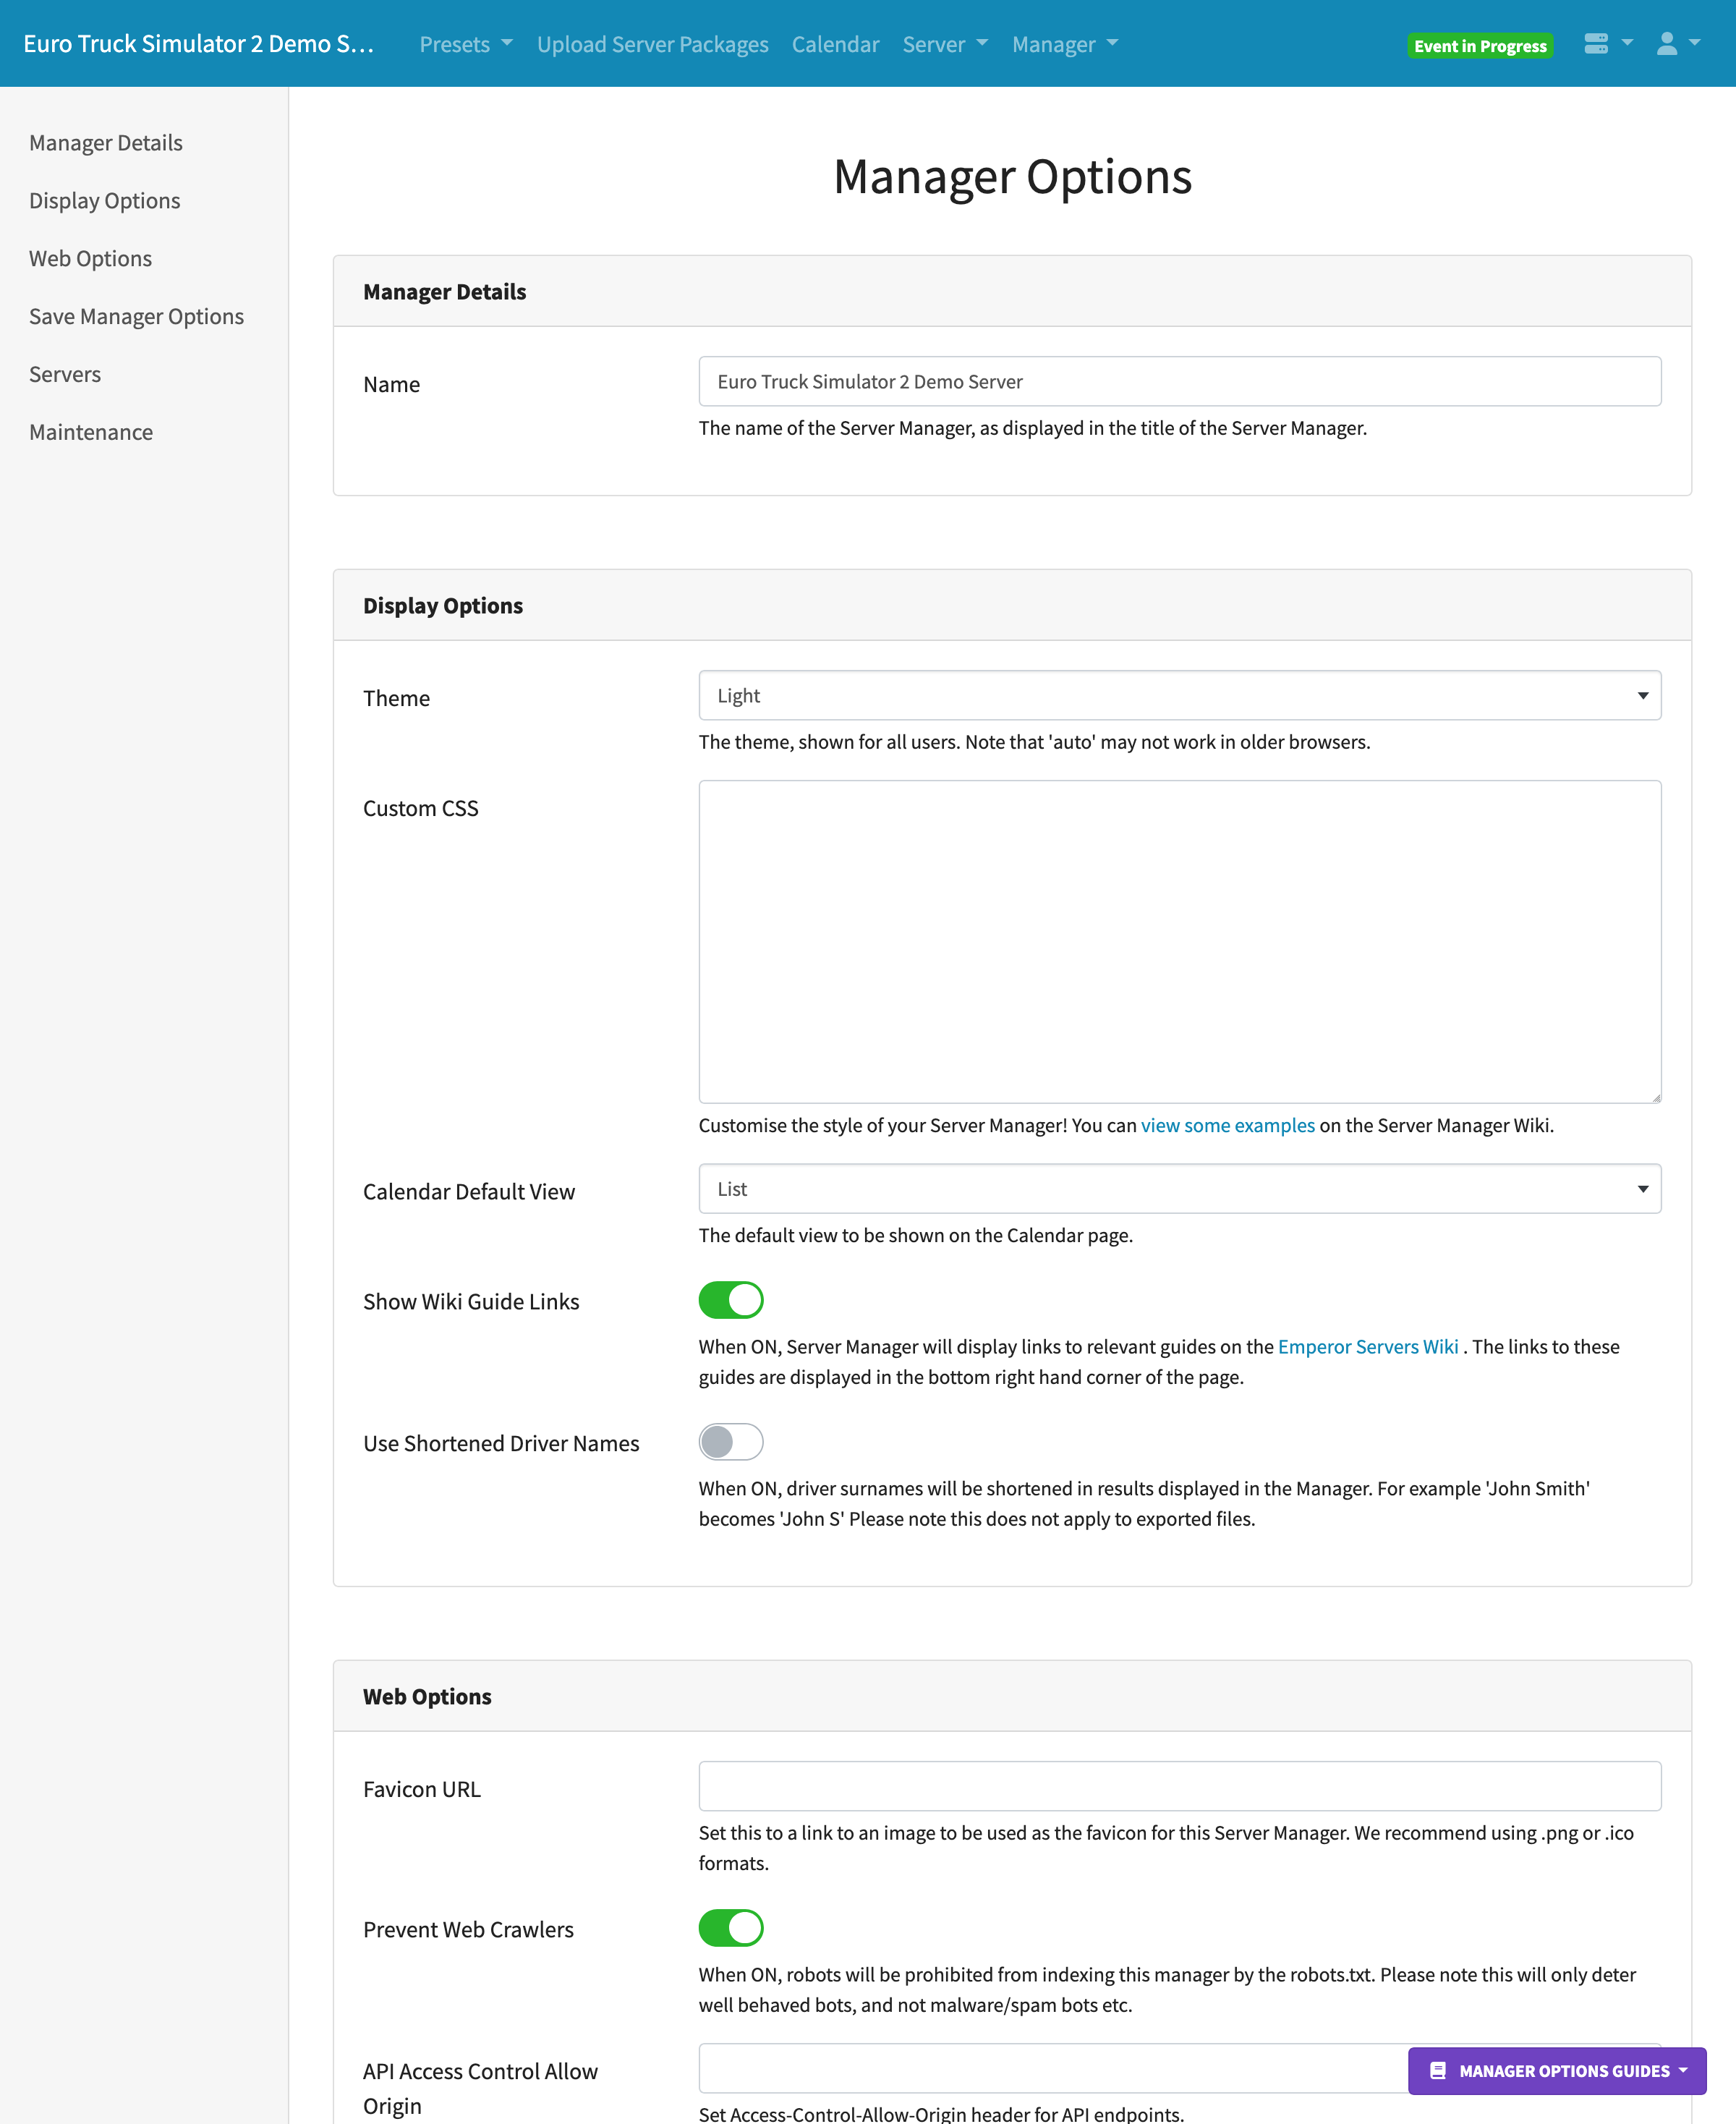Open the Calendar page

pos(835,45)
